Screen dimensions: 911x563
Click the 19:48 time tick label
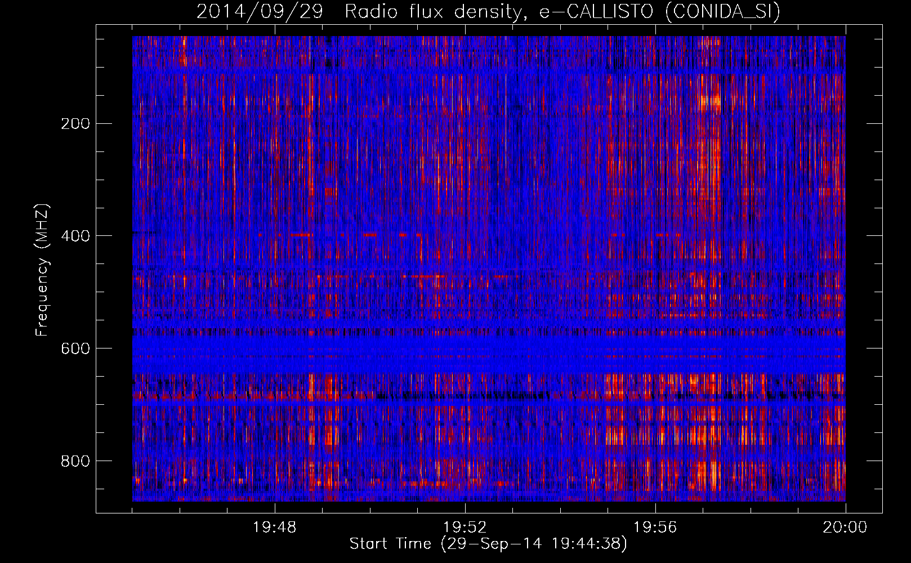[275, 528]
